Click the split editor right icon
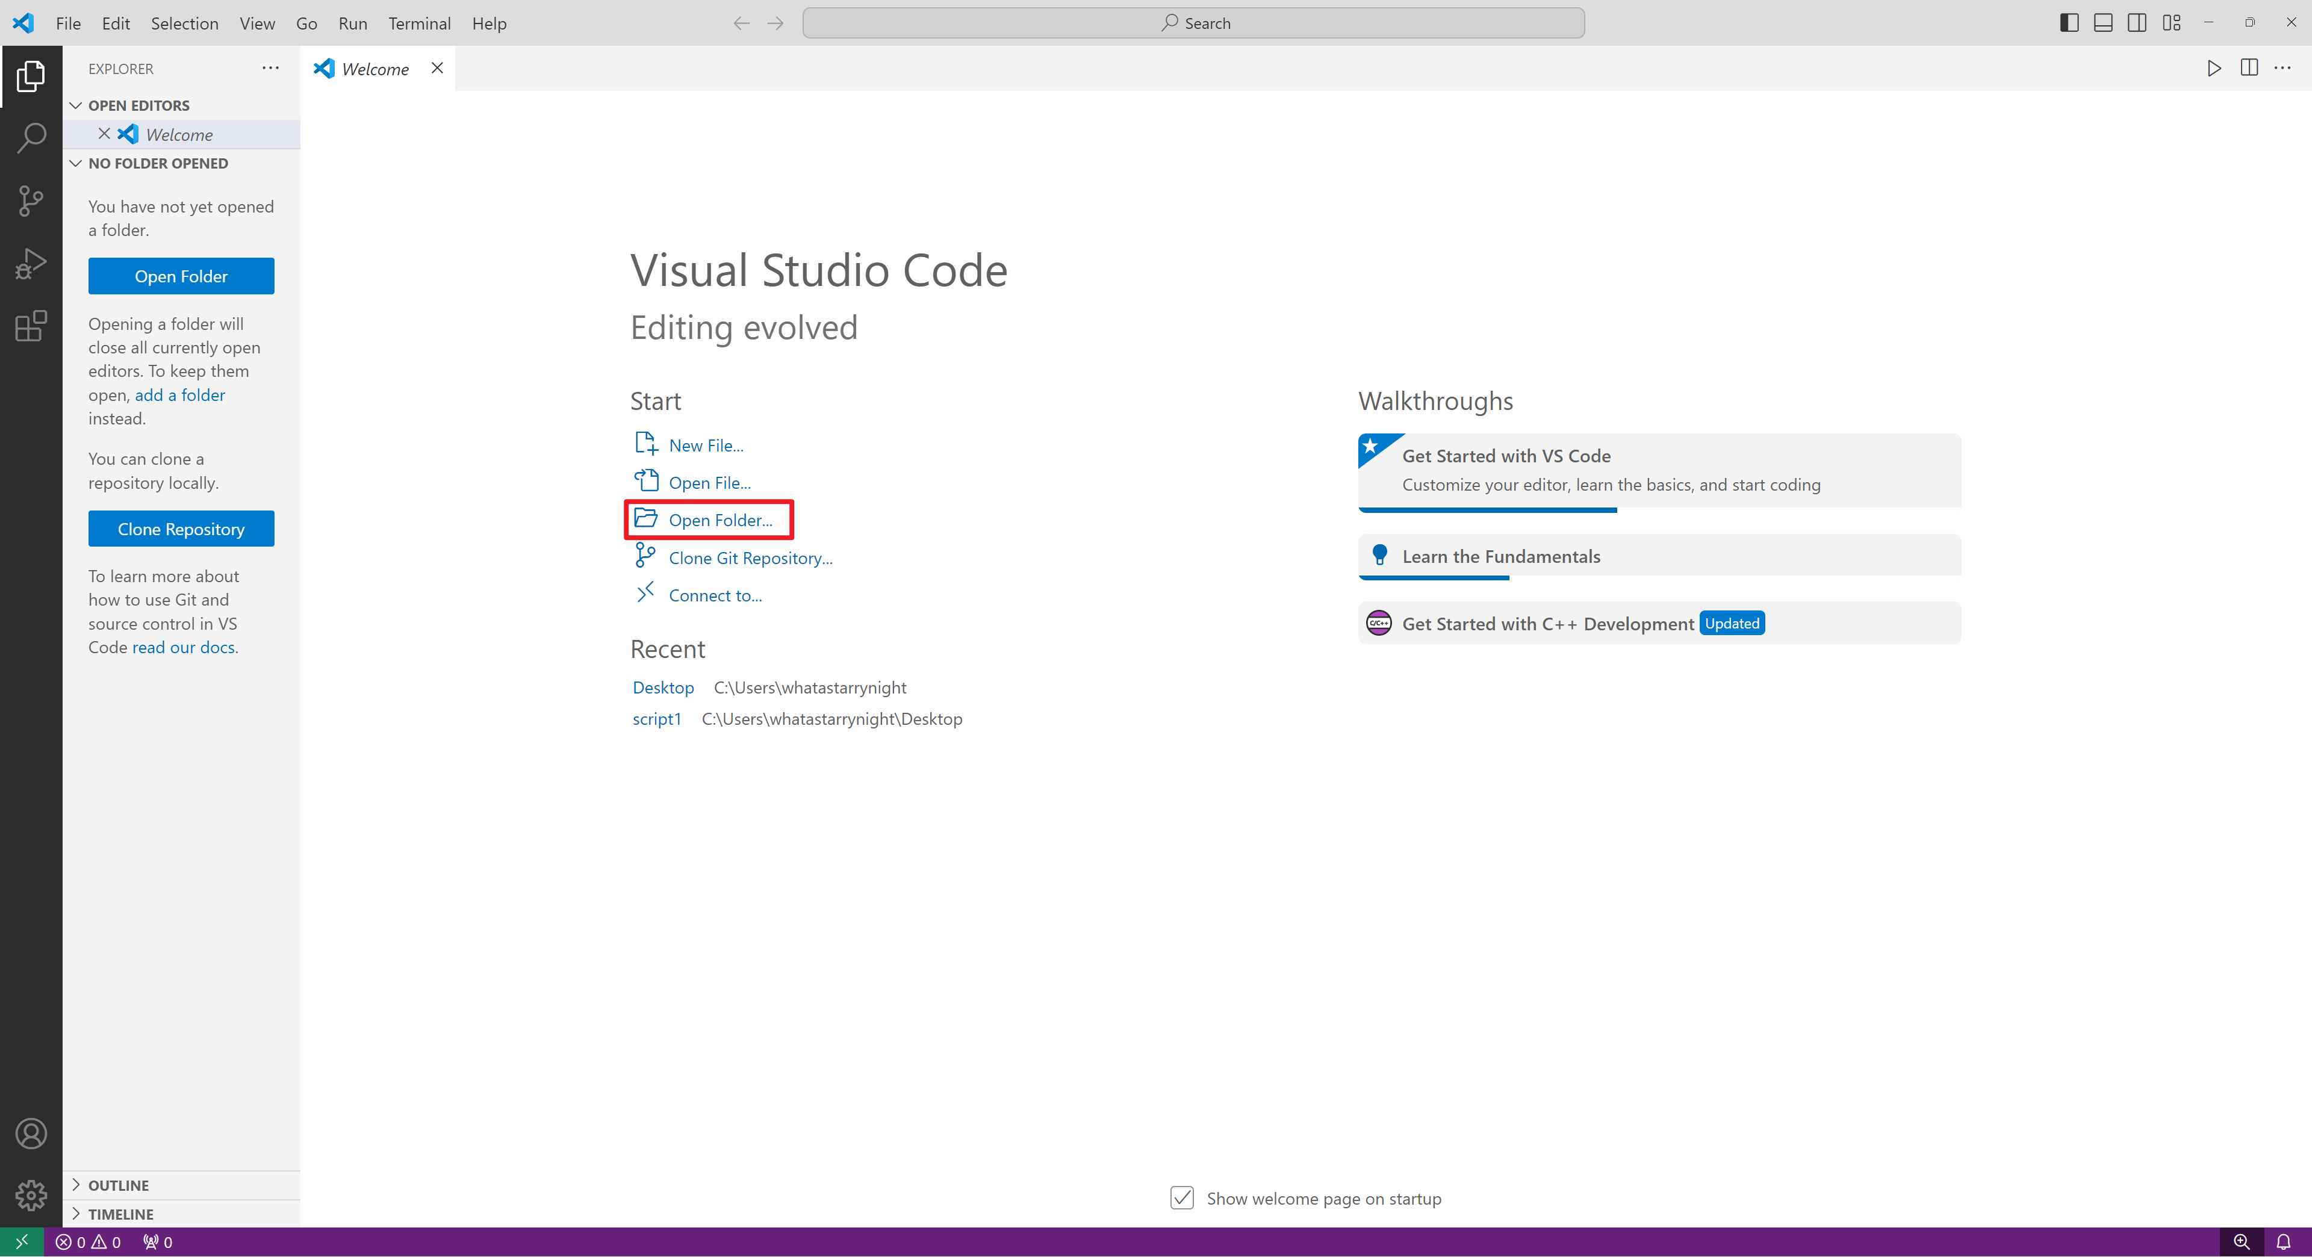Screen dimensions: 2312x1257 click(2248, 68)
